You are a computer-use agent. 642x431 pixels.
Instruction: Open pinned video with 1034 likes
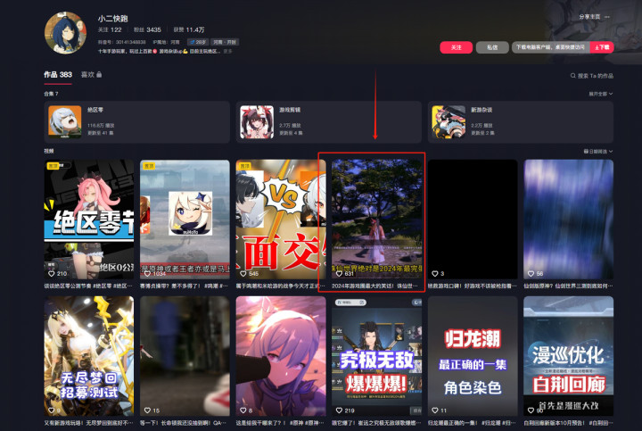coord(185,220)
